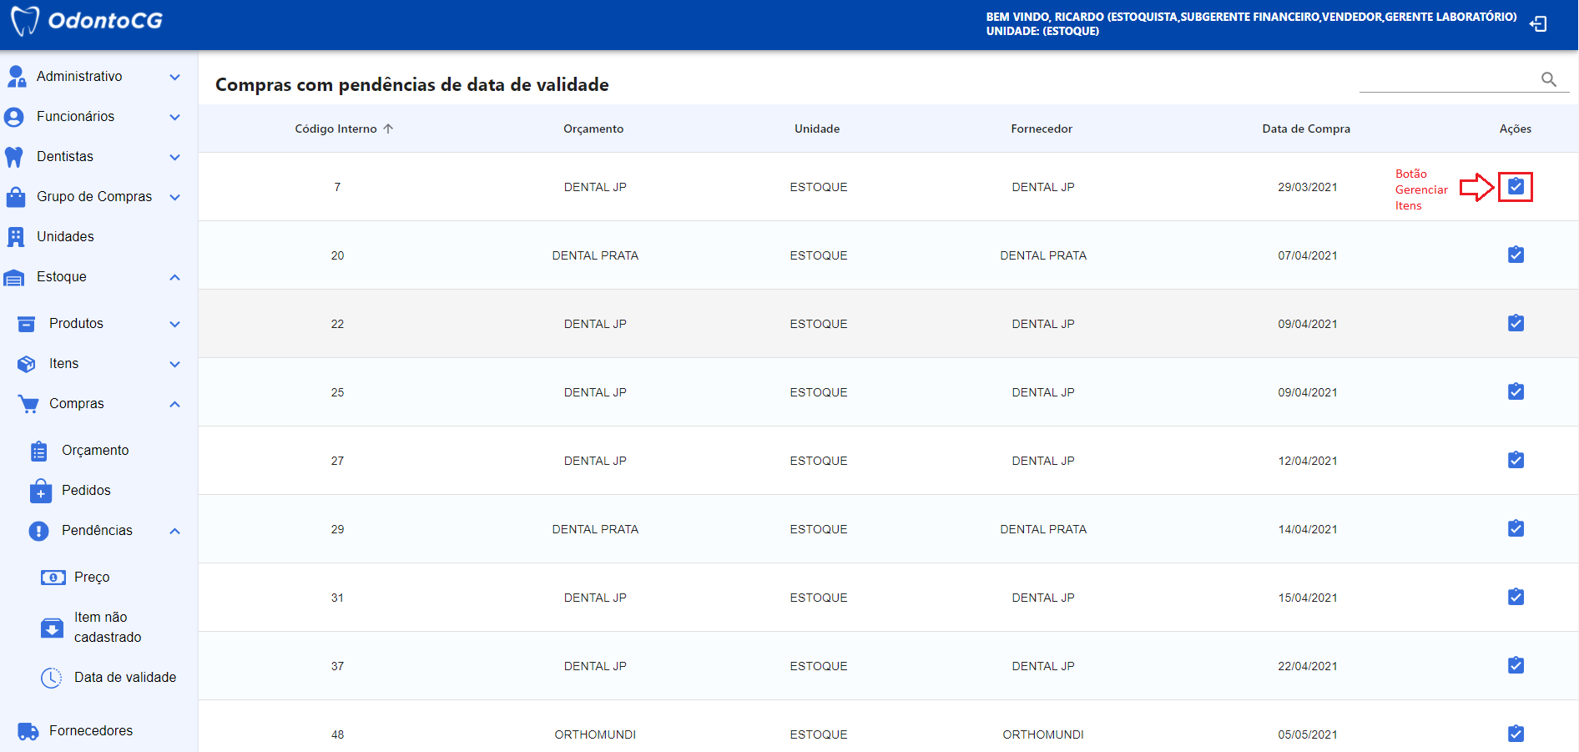Go to Data de validade page

124,678
